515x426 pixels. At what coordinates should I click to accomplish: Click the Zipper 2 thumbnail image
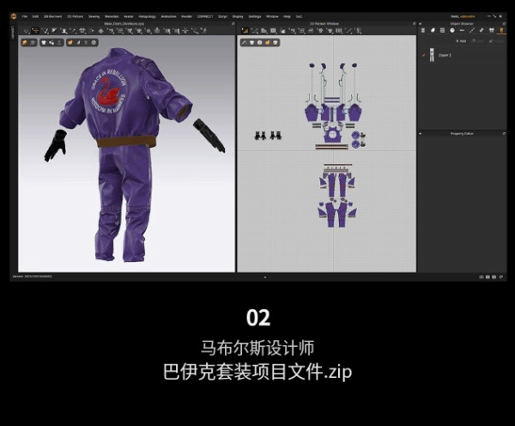(x=432, y=55)
